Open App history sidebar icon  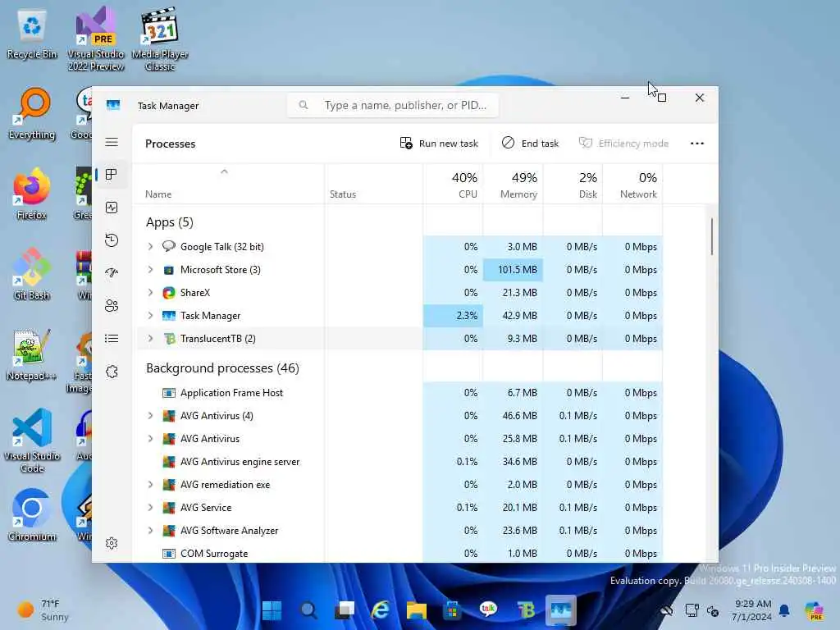(x=112, y=240)
